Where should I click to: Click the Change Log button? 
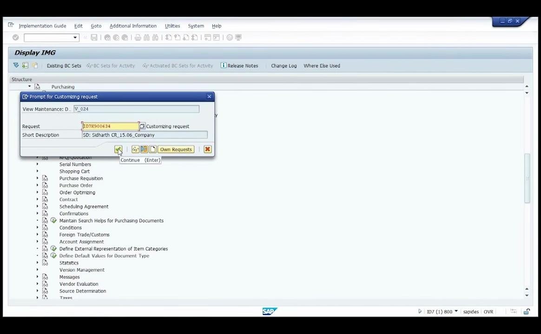point(284,65)
